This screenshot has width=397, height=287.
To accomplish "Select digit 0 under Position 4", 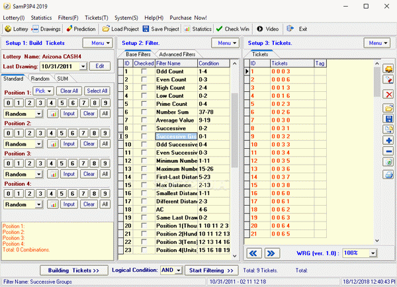I will point(9,194).
